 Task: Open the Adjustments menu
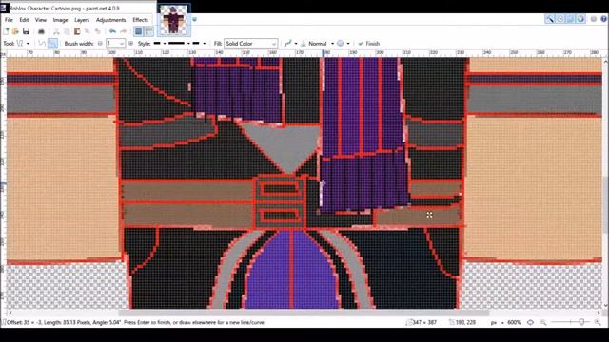(x=110, y=20)
